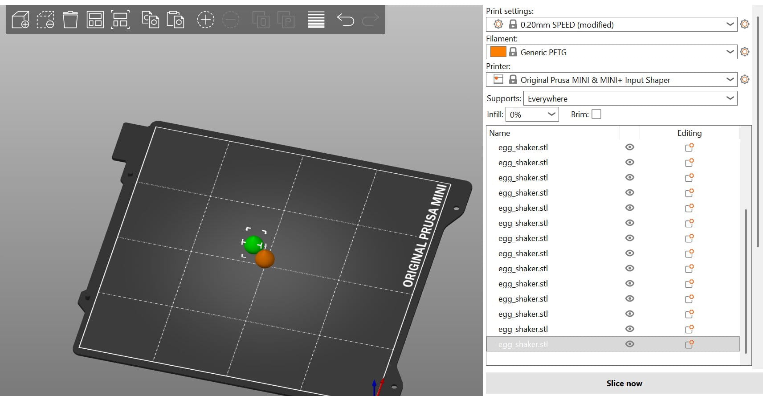
Task: Click the Paste toolbar icon
Action: coord(175,20)
